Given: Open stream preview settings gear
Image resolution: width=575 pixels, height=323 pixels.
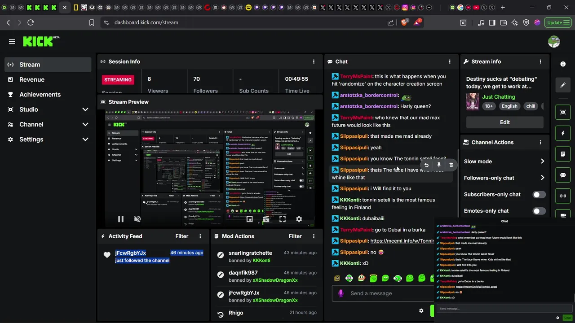Looking at the screenshot, I should point(299,219).
